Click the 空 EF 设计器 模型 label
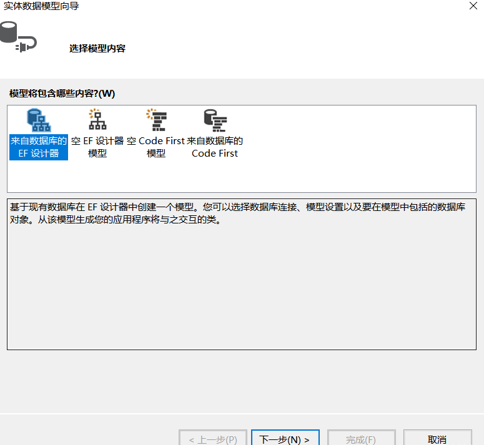The width and height of the screenshot is (484, 445). click(97, 147)
